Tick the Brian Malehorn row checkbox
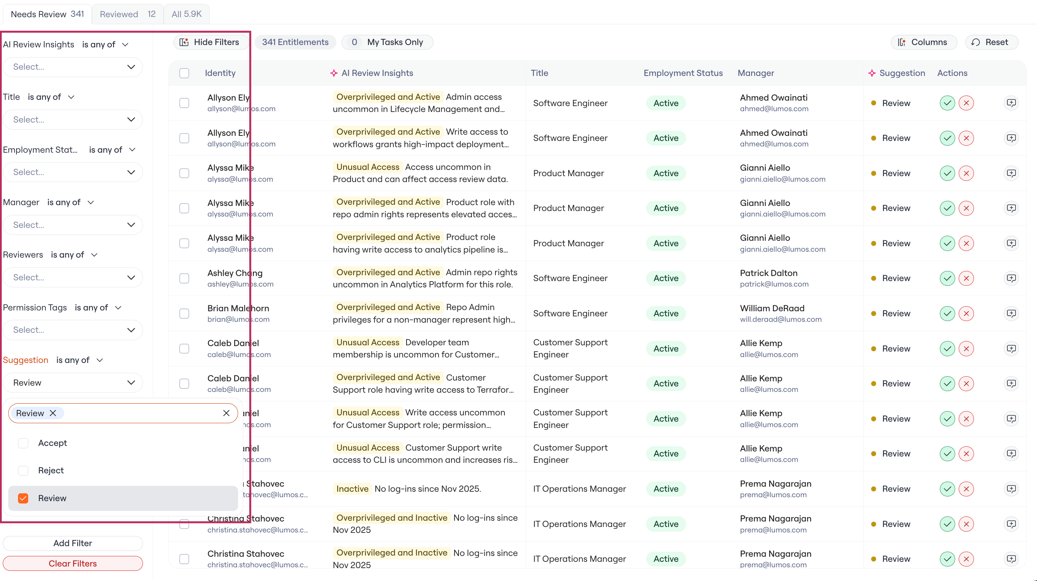 pos(184,313)
